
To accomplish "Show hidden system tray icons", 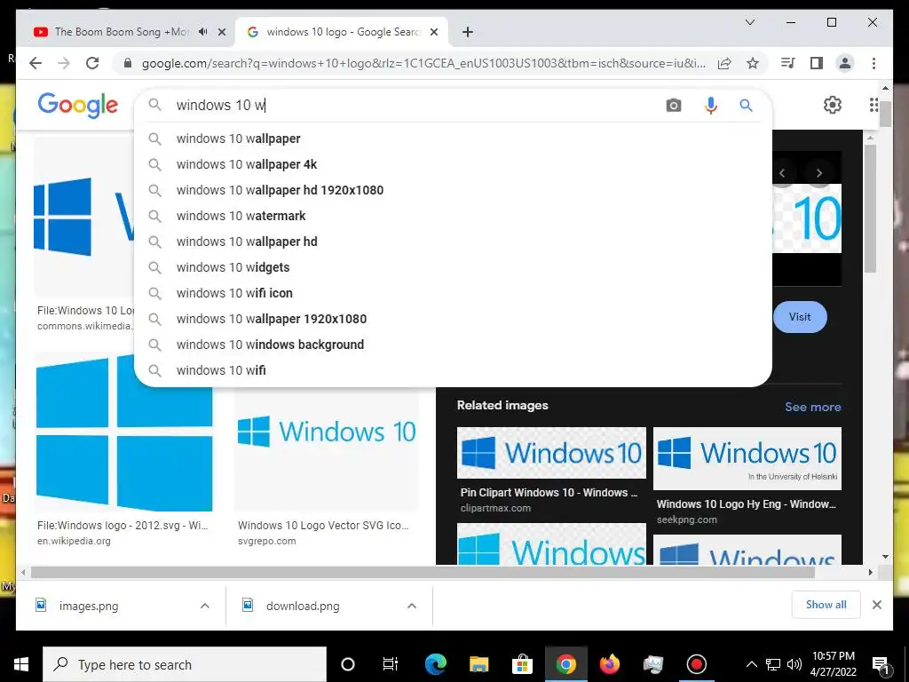I will (x=751, y=664).
